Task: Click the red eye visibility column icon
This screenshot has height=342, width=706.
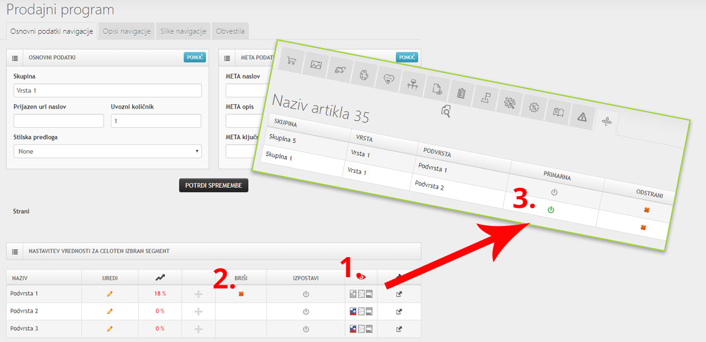Action: [x=362, y=277]
